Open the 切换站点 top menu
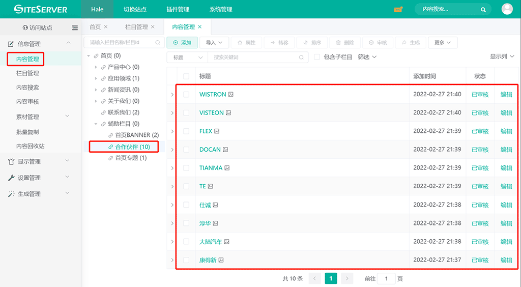 coord(135,9)
